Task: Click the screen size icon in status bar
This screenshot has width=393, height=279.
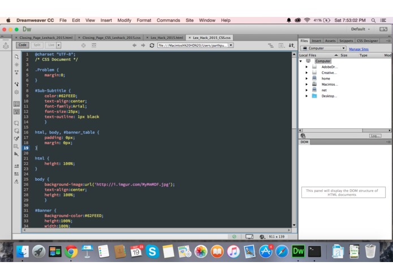Action: point(249,237)
